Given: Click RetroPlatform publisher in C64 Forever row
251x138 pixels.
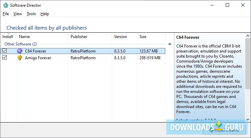Looking at the screenshot, I should (83, 51).
